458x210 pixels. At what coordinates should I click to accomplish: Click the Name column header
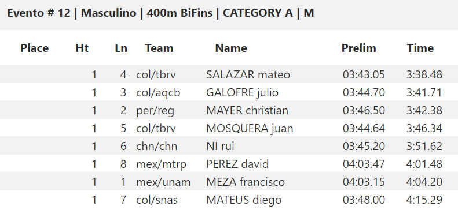point(231,48)
